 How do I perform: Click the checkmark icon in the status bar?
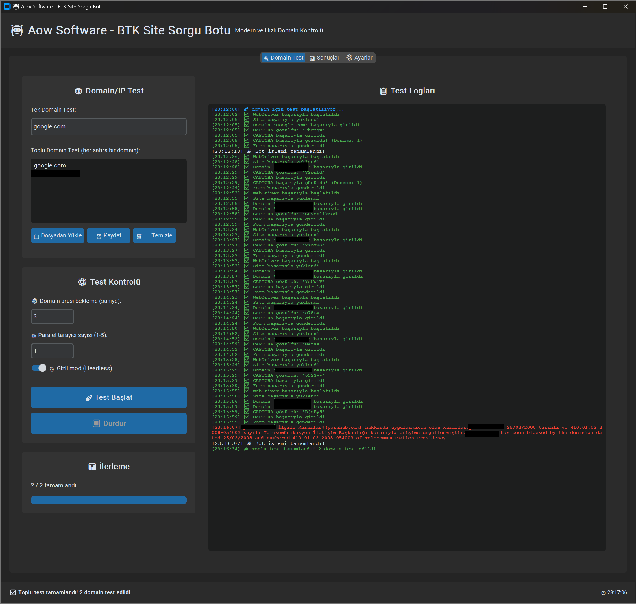(x=13, y=592)
